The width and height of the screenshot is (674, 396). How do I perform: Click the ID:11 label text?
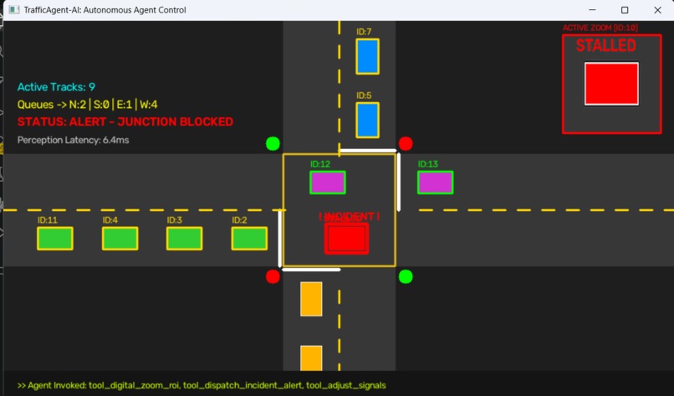[x=48, y=220]
